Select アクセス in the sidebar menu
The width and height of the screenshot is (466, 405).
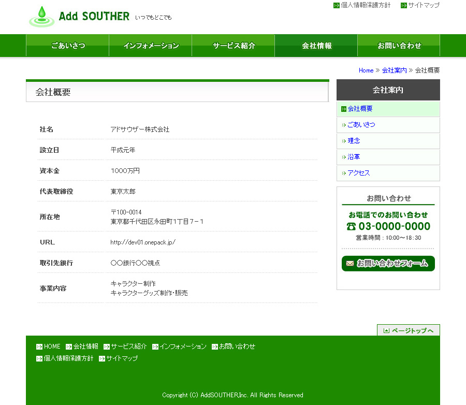pos(358,173)
